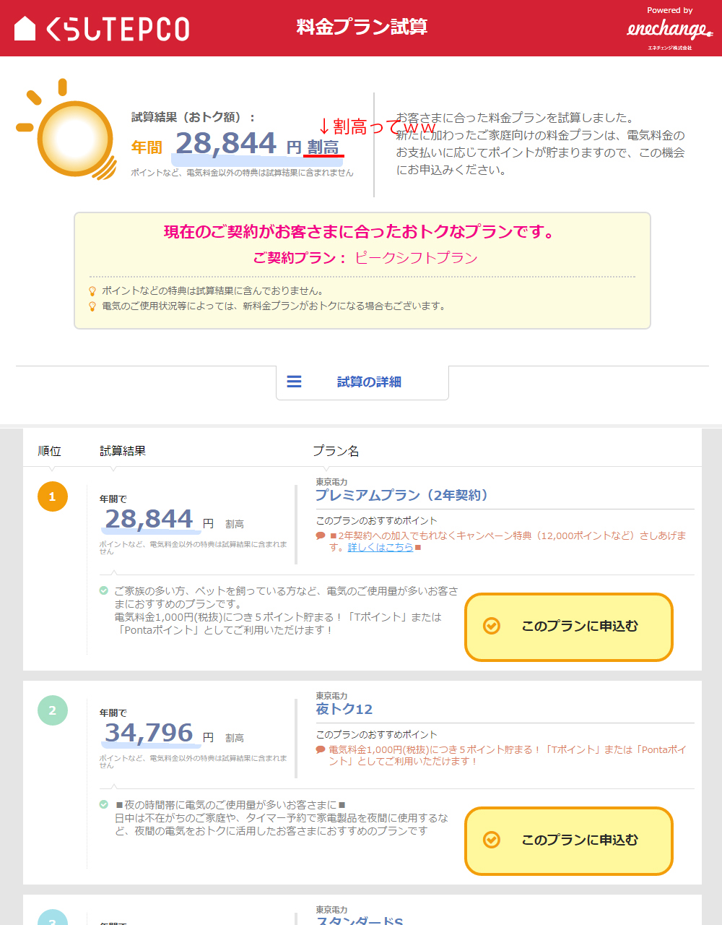Click the green checkmark beside 夜の時間帯 description
Viewport: 722px width, 925px height.
pos(104,804)
